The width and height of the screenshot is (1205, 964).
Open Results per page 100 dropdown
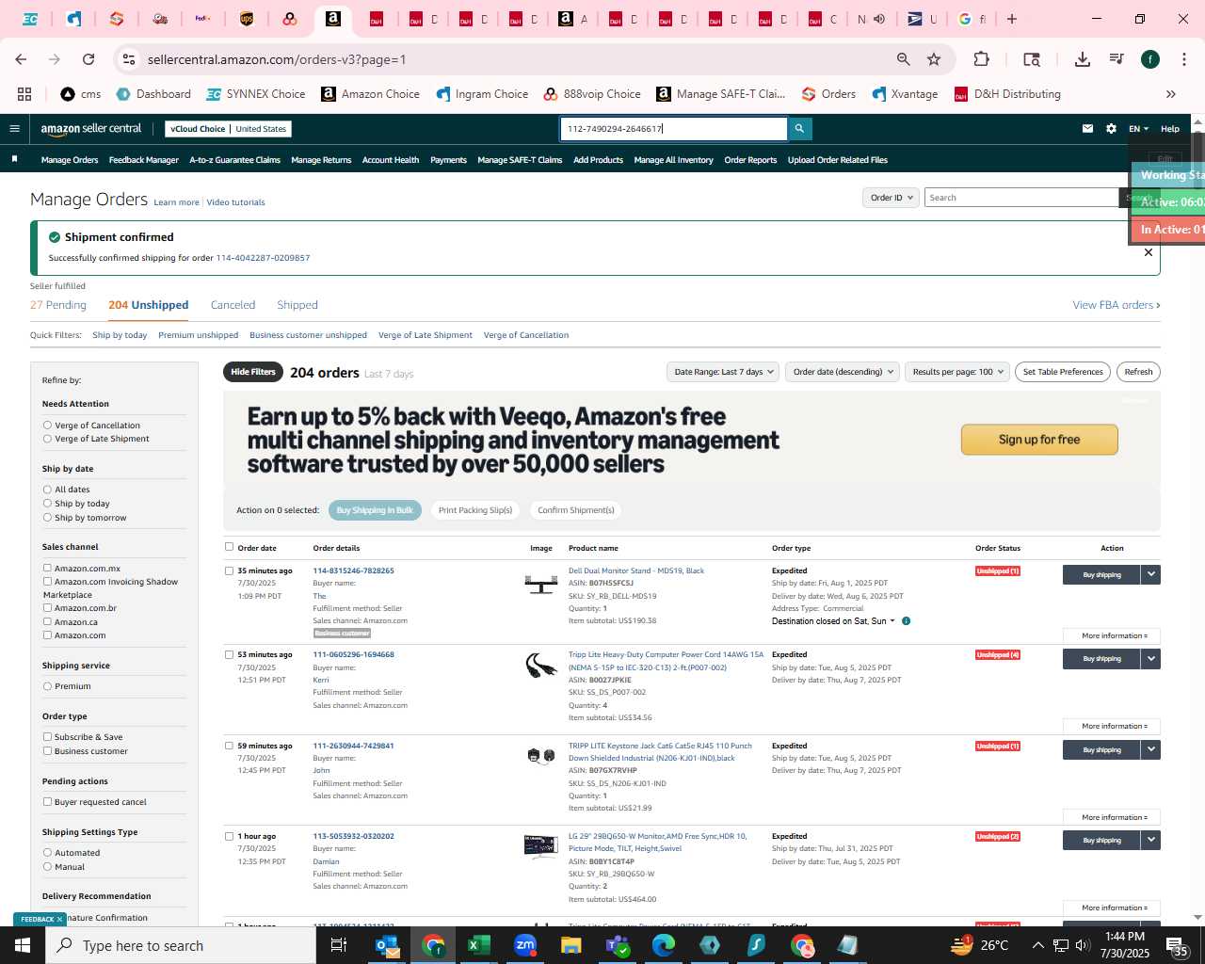pyautogui.click(x=956, y=372)
